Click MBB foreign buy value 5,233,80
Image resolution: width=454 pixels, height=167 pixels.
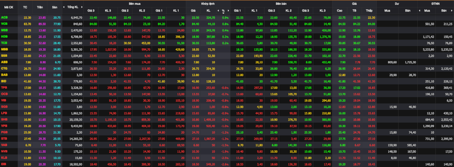coord(429,49)
